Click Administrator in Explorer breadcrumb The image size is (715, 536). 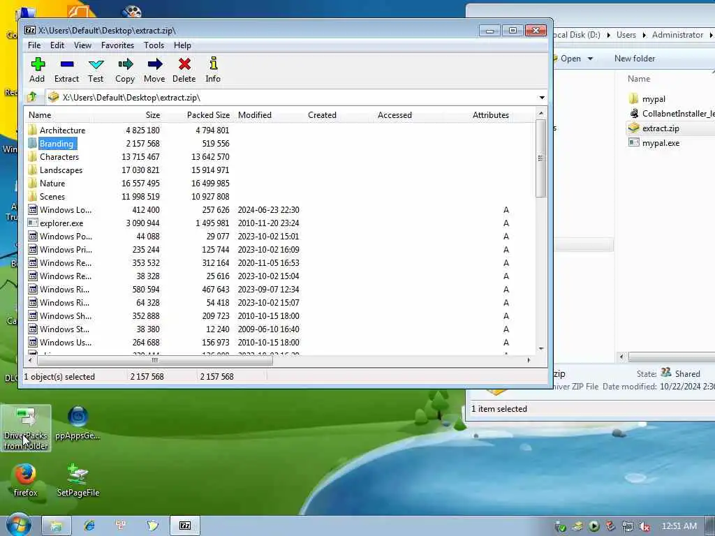tap(677, 35)
